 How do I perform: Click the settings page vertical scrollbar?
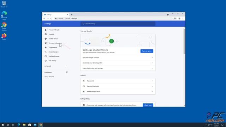(184, 41)
